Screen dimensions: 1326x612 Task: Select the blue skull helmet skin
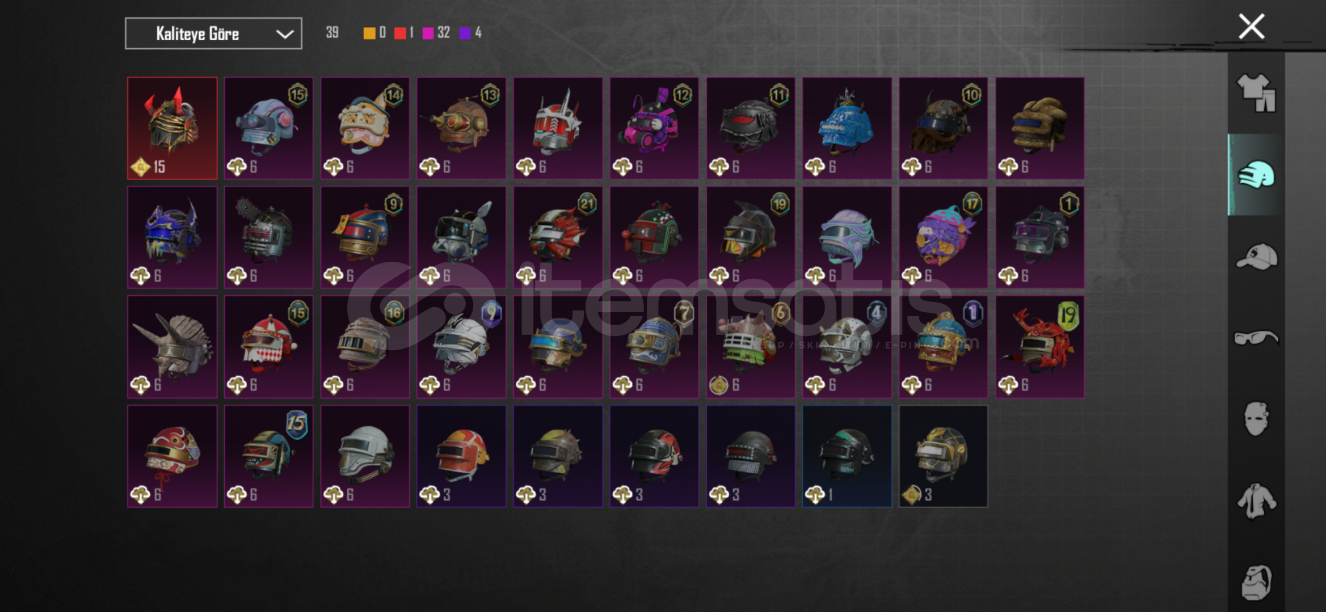847,128
